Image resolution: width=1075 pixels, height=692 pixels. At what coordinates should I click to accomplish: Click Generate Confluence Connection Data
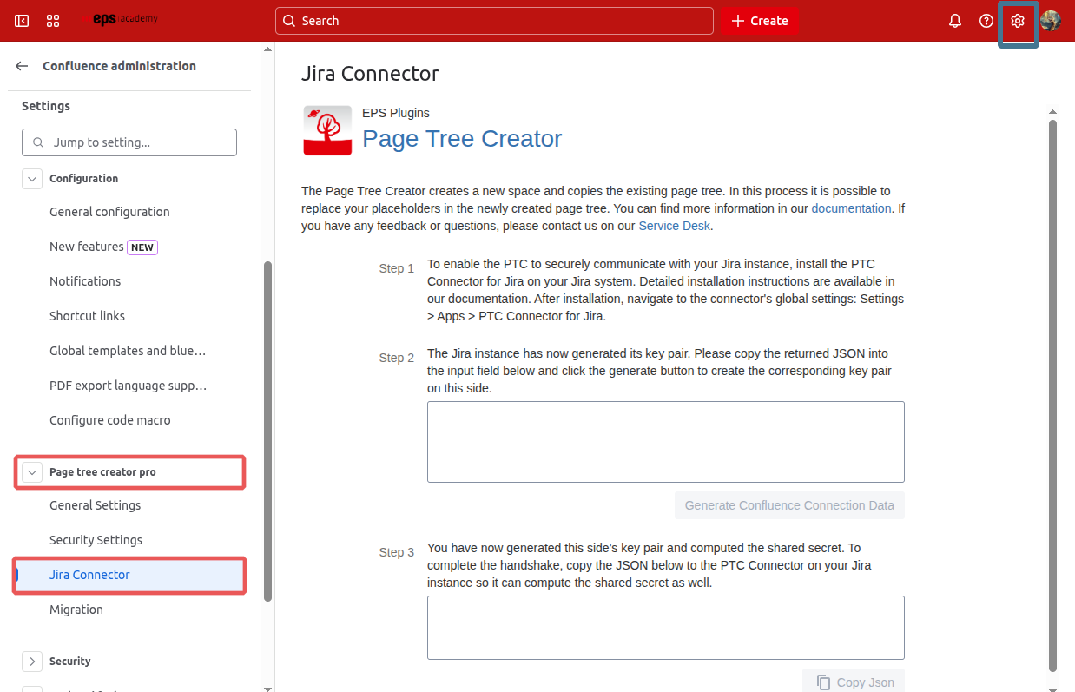click(788, 504)
